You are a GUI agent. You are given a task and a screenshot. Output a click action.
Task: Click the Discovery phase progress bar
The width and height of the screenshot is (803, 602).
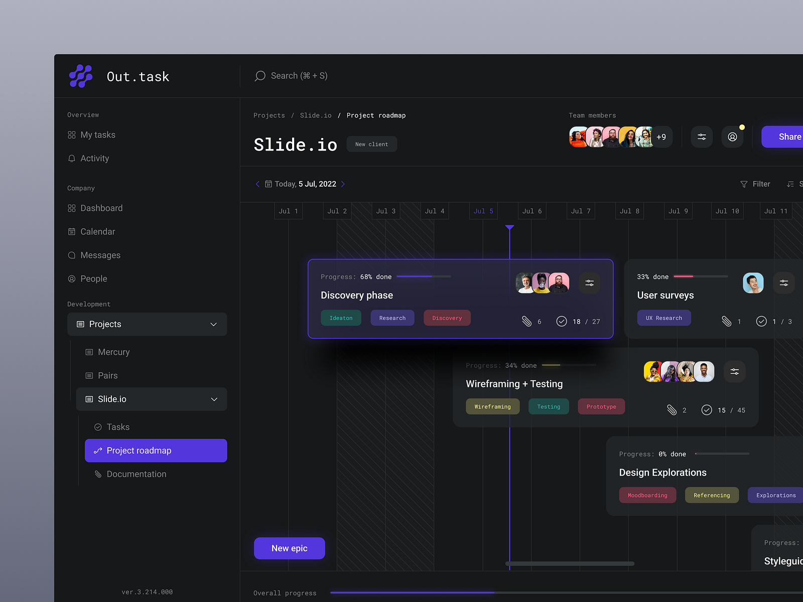tap(423, 276)
